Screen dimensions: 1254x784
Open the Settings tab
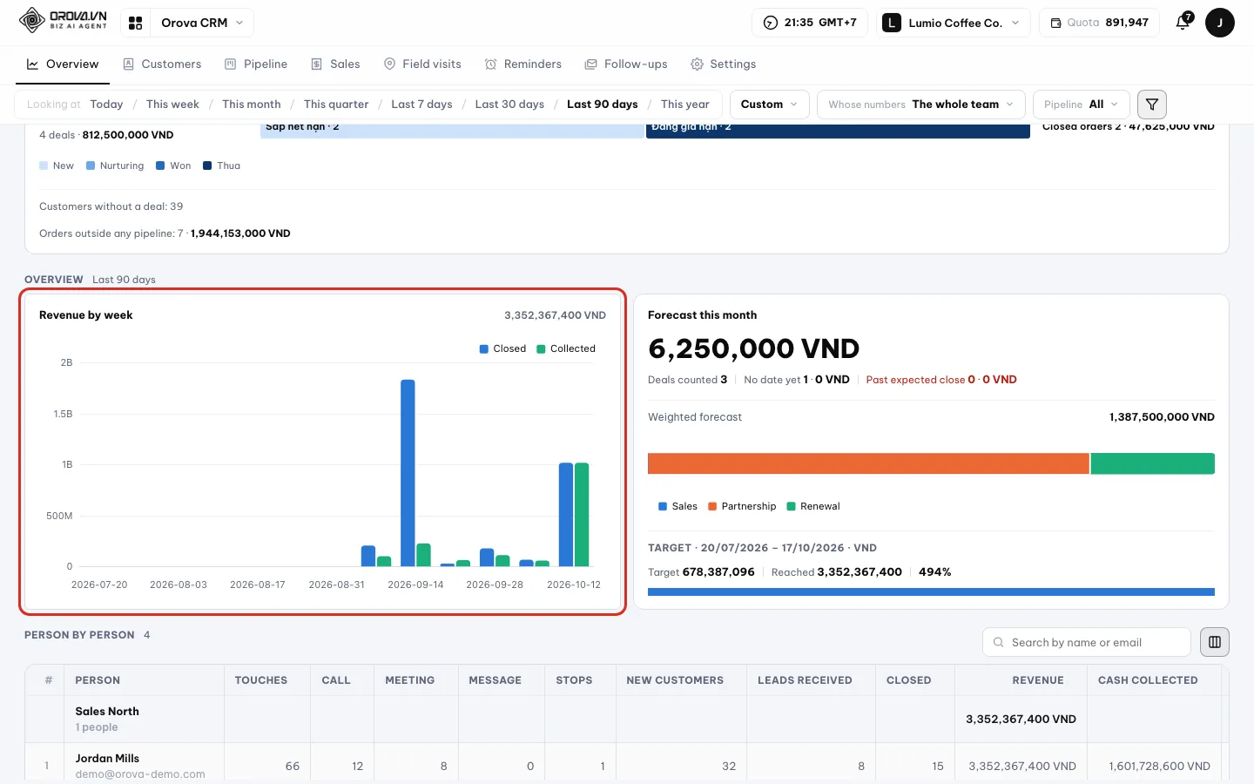[723, 64]
